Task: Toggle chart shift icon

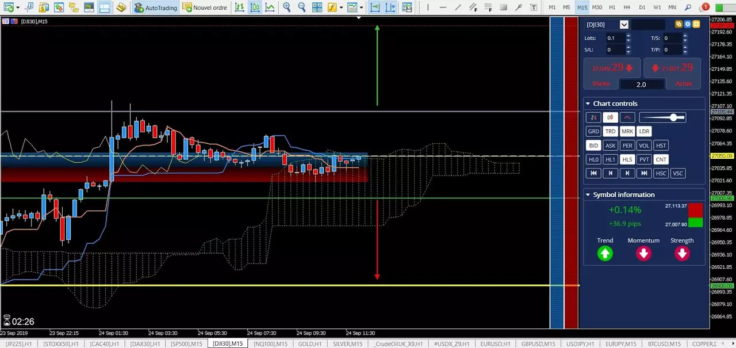Action: [390, 7]
